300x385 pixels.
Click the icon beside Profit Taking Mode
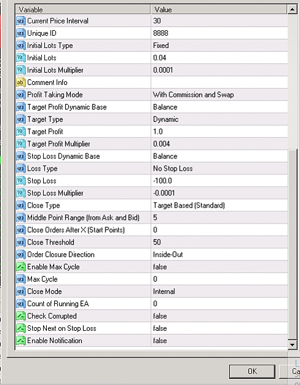[21, 95]
